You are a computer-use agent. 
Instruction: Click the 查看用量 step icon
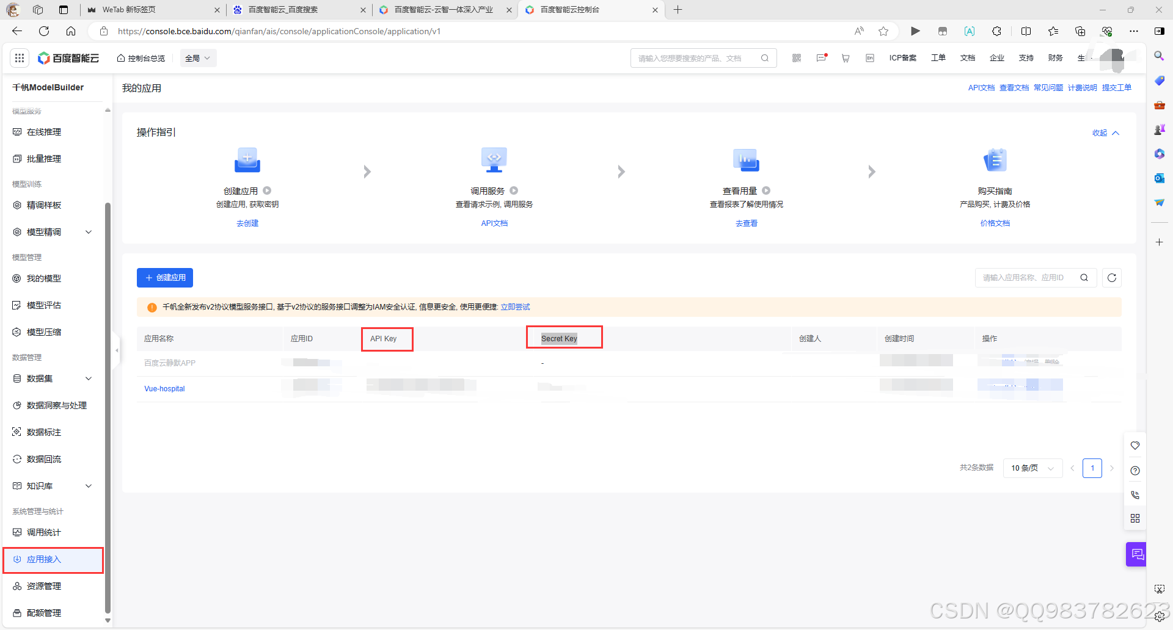click(x=746, y=161)
